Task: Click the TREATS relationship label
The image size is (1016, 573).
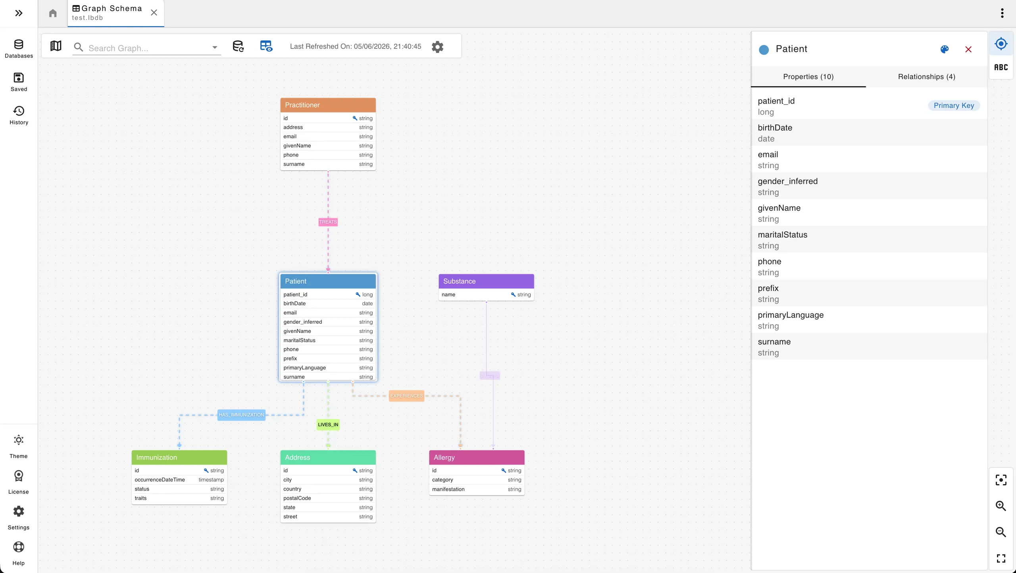Action: 328,222
